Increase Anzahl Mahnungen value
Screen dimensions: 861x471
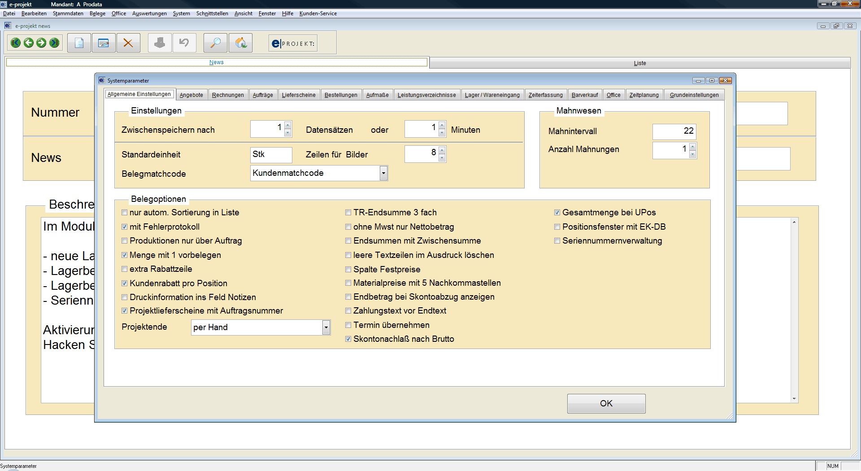click(x=693, y=147)
